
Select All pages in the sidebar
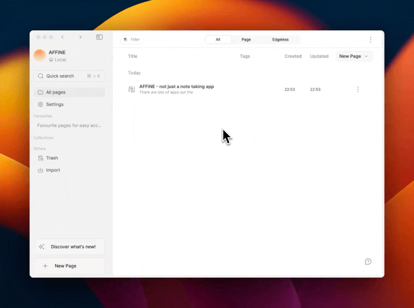point(69,92)
